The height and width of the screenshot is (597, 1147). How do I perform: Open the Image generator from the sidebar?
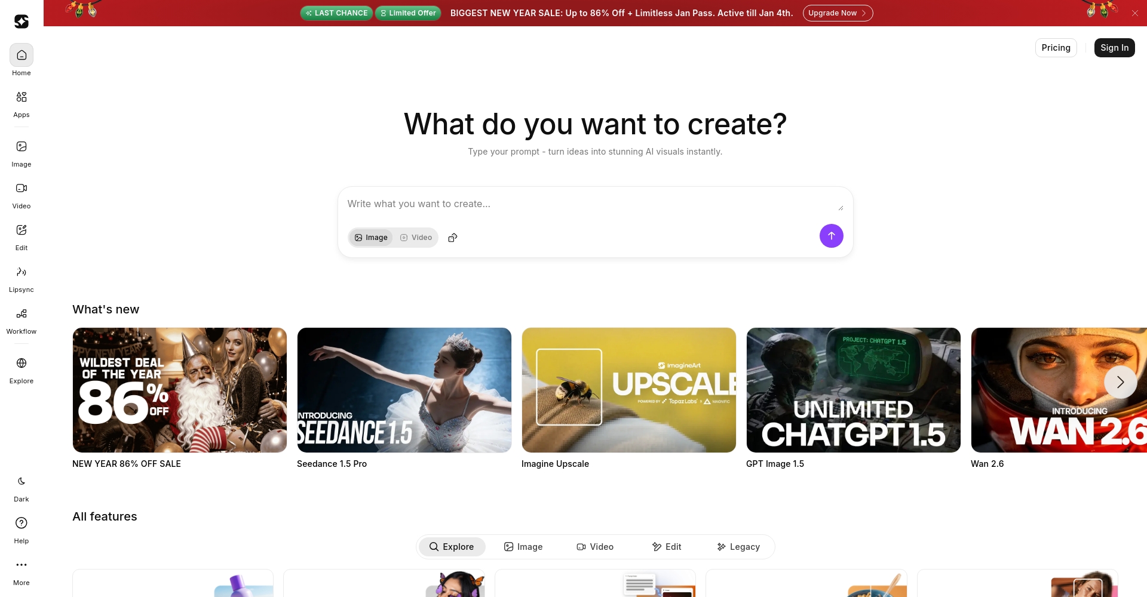pos(21,152)
